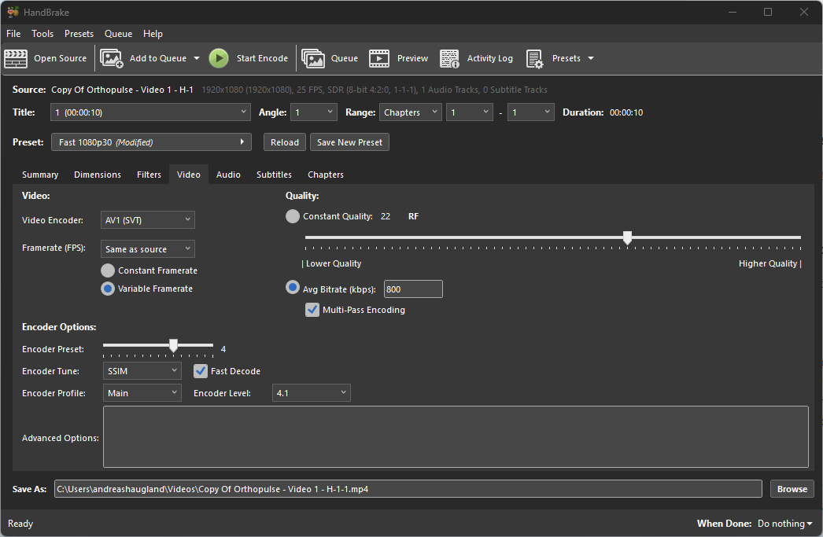Open the Encoder Tune SSIM dropdown
The height and width of the screenshot is (537, 823).
click(x=142, y=371)
